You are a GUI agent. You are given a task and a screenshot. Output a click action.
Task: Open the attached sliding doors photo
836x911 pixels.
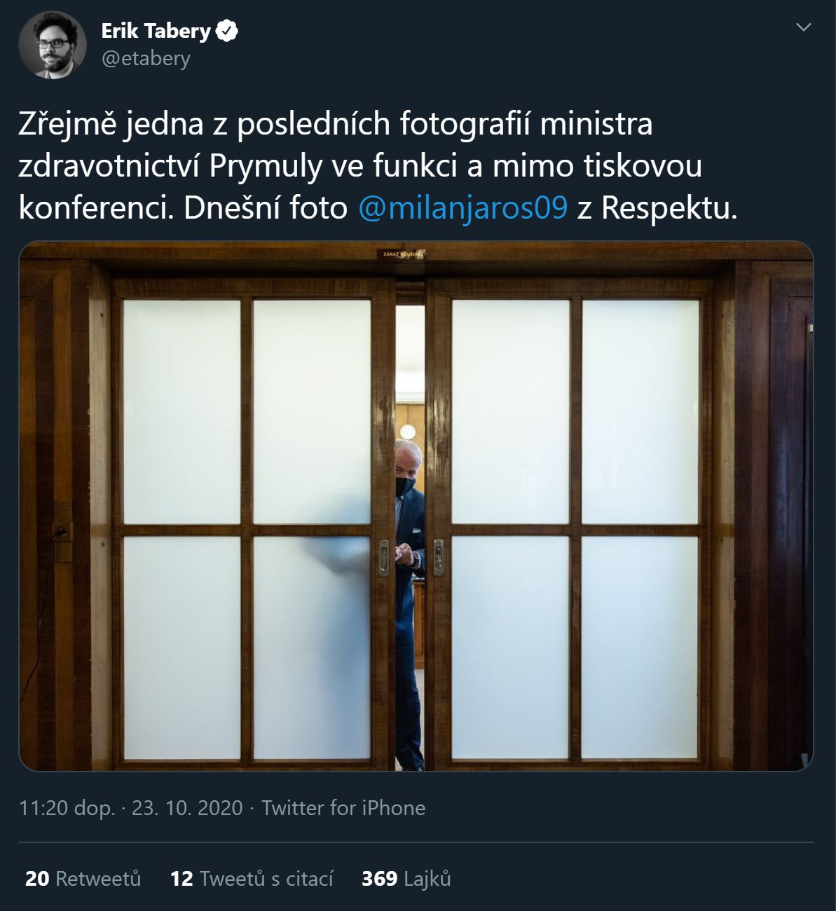point(416,506)
